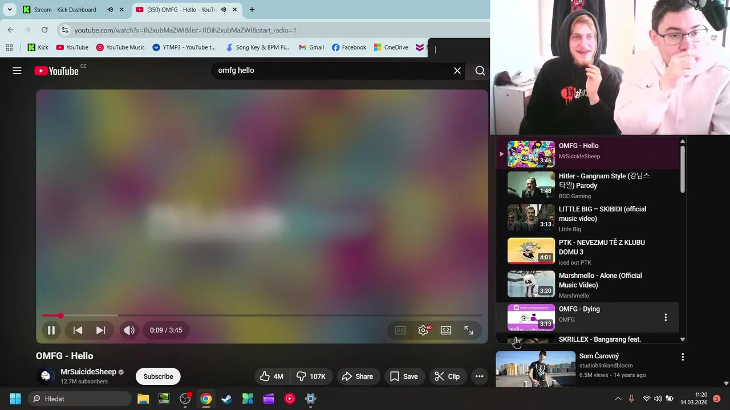The height and width of the screenshot is (410, 730).
Task: Skip to the previous video
Action: [78, 330]
